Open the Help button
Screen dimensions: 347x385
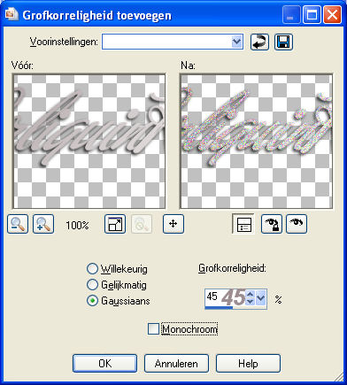248,364
